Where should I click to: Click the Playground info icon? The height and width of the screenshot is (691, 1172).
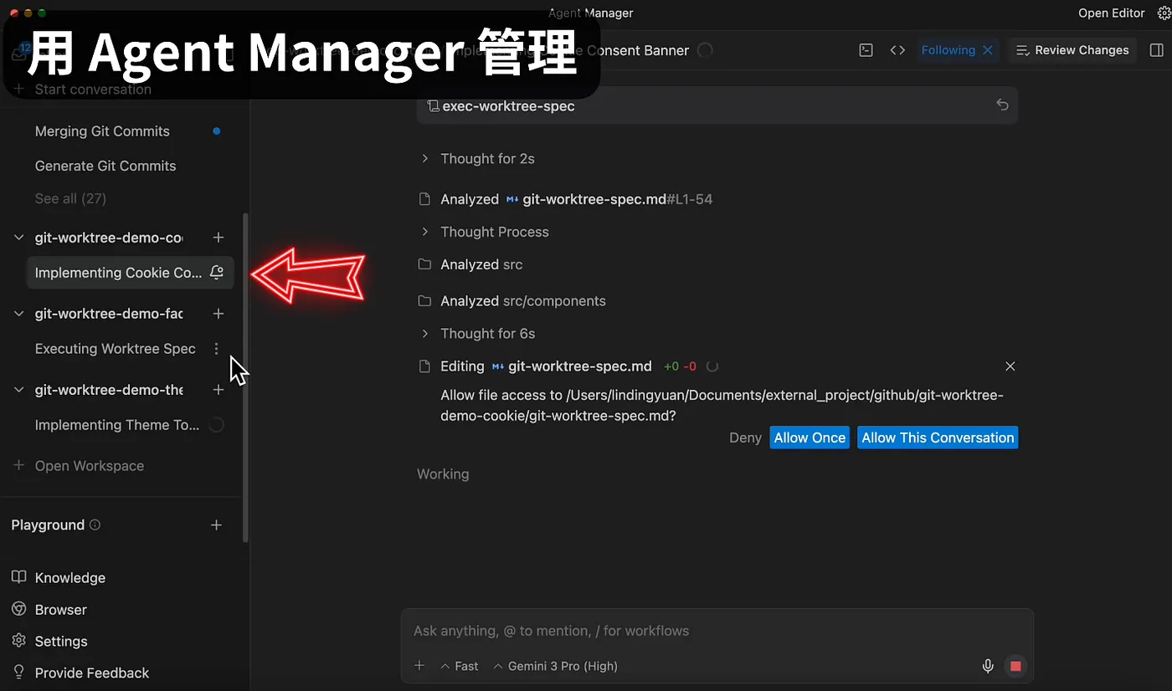click(95, 525)
